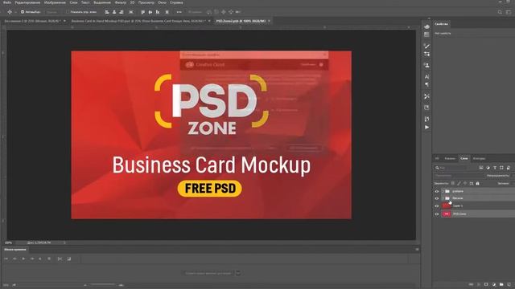
Task: Click the align right edges icon
Action: pyautogui.click(x=122, y=12)
